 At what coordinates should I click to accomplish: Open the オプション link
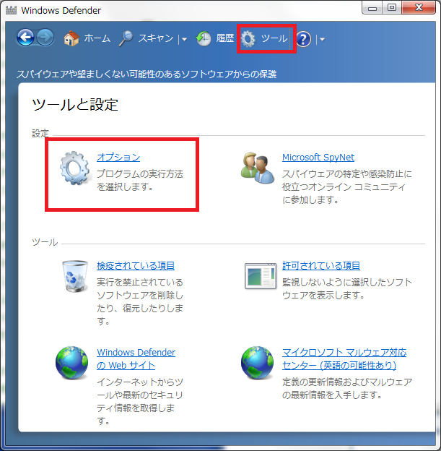[118, 158]
